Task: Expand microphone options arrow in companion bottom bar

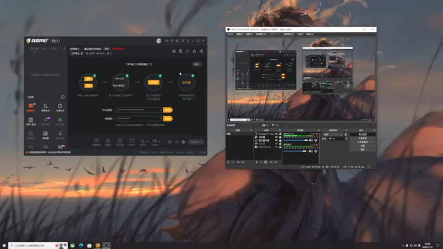Action: [147, 141]
